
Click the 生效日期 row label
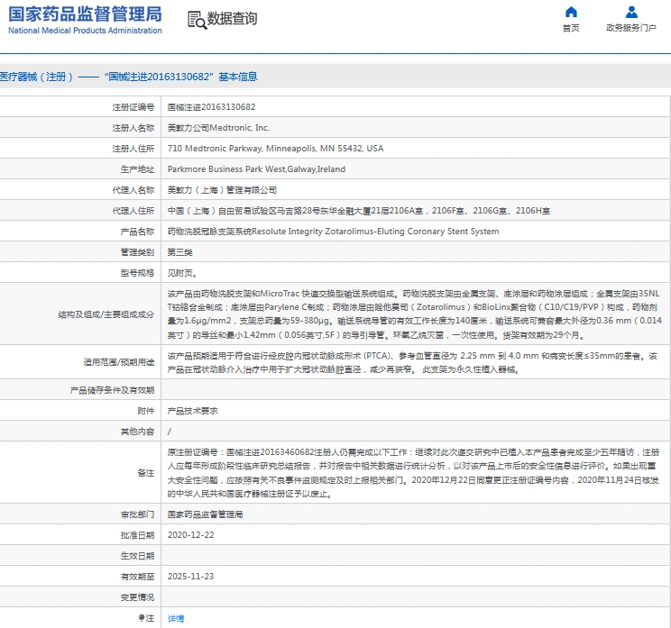[137, 556]
